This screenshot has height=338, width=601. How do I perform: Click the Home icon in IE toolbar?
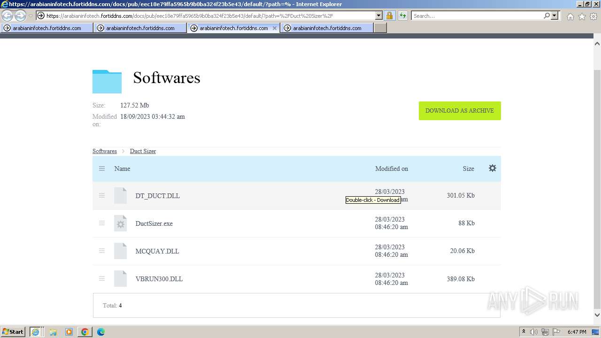pyautogui.click(x=570, y=16)
